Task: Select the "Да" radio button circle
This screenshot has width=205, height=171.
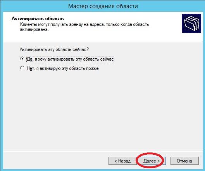Action: tap(22, 59)
